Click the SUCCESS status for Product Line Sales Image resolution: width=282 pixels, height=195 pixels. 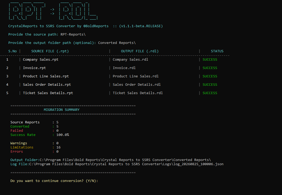210,76
